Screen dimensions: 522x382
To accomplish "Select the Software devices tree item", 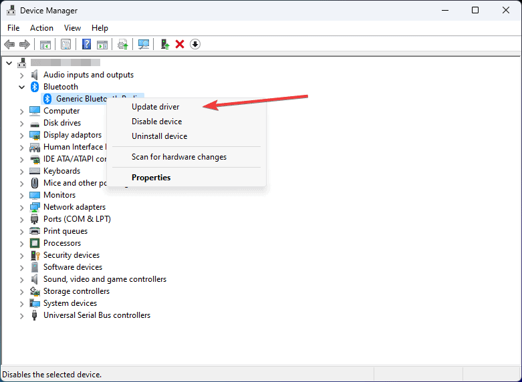I will tap(73, 267).
